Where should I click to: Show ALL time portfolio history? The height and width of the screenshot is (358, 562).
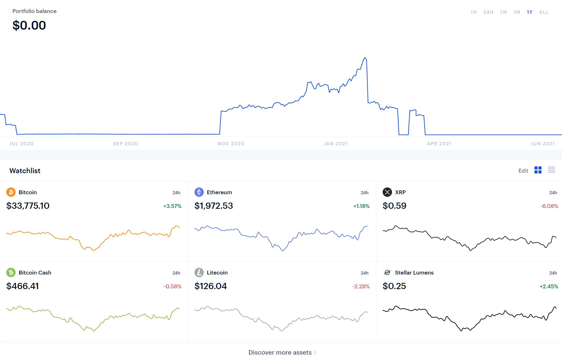pos(544,12)
